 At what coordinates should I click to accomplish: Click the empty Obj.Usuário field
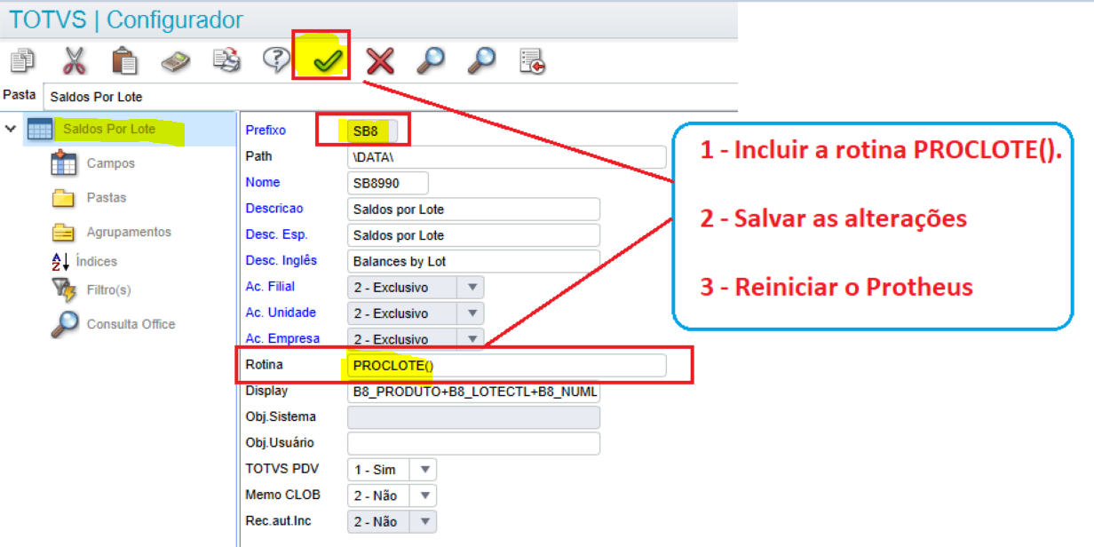point(473,443)
